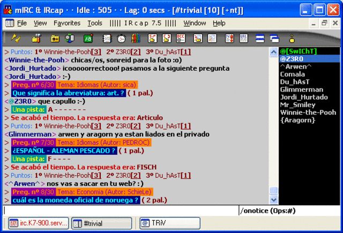The width and height of the screenshot is (343, 233).
Task: Open the File menu
Action: pos(22,23)
